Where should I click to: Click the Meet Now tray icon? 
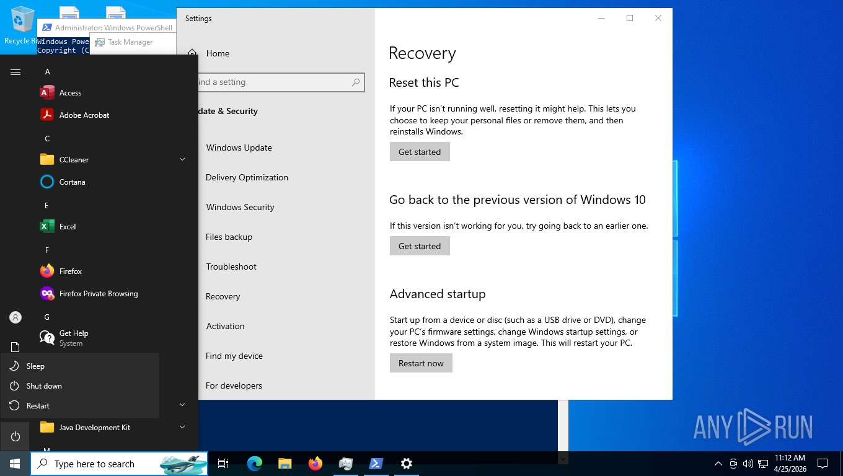tap(733, 464)
